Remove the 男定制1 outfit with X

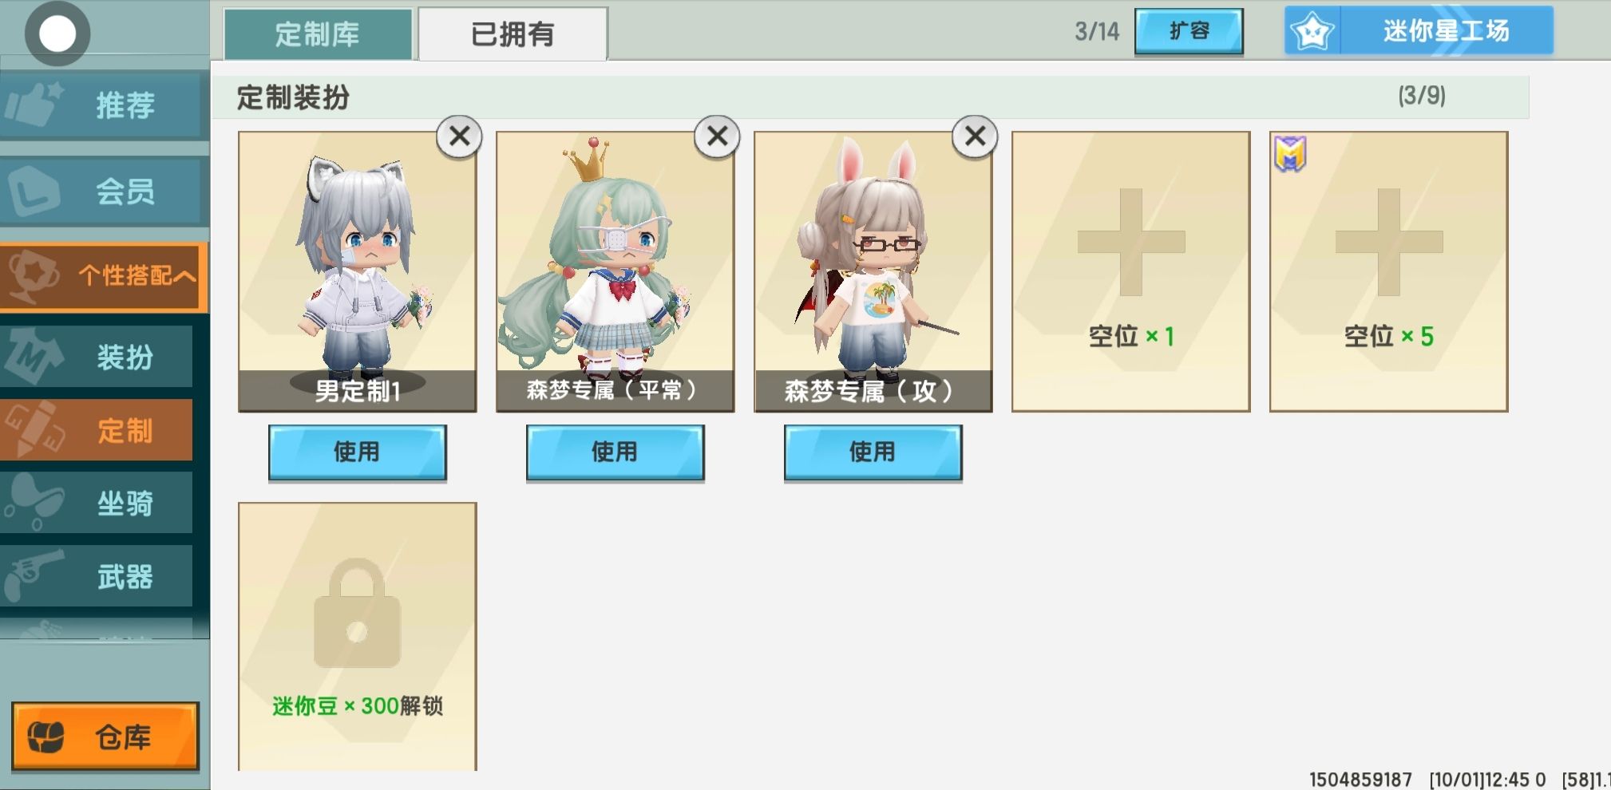[x=459, y=136]
